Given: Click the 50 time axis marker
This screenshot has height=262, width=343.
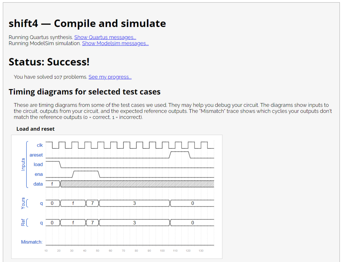Looking at the screenshot, I should 98,251.
